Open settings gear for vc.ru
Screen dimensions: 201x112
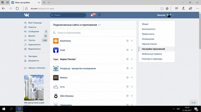point(127,86)
